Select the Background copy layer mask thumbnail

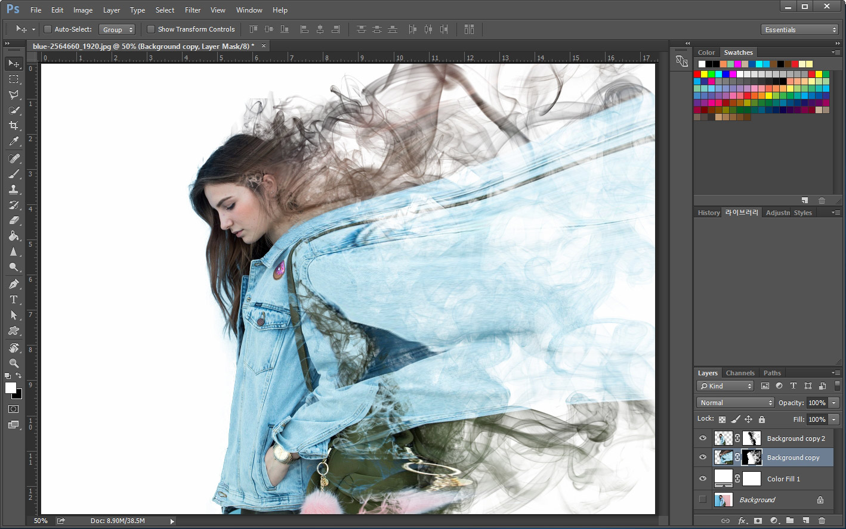click(x=752, y=458)
